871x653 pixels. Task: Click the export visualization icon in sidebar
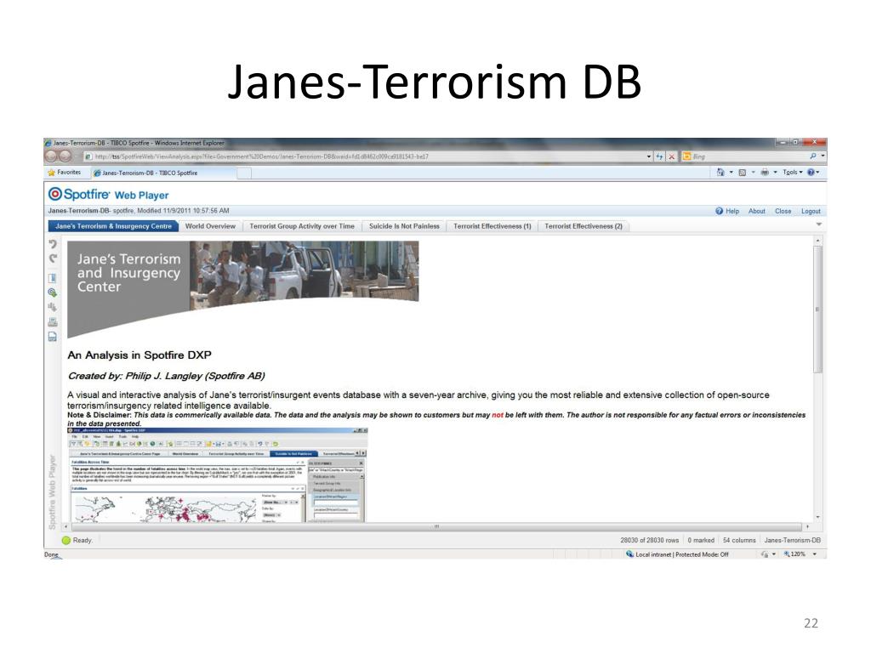pyautogui.click(x=52, y=307)
